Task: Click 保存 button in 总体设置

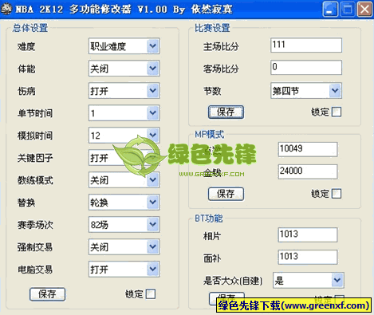Action: 47,294
